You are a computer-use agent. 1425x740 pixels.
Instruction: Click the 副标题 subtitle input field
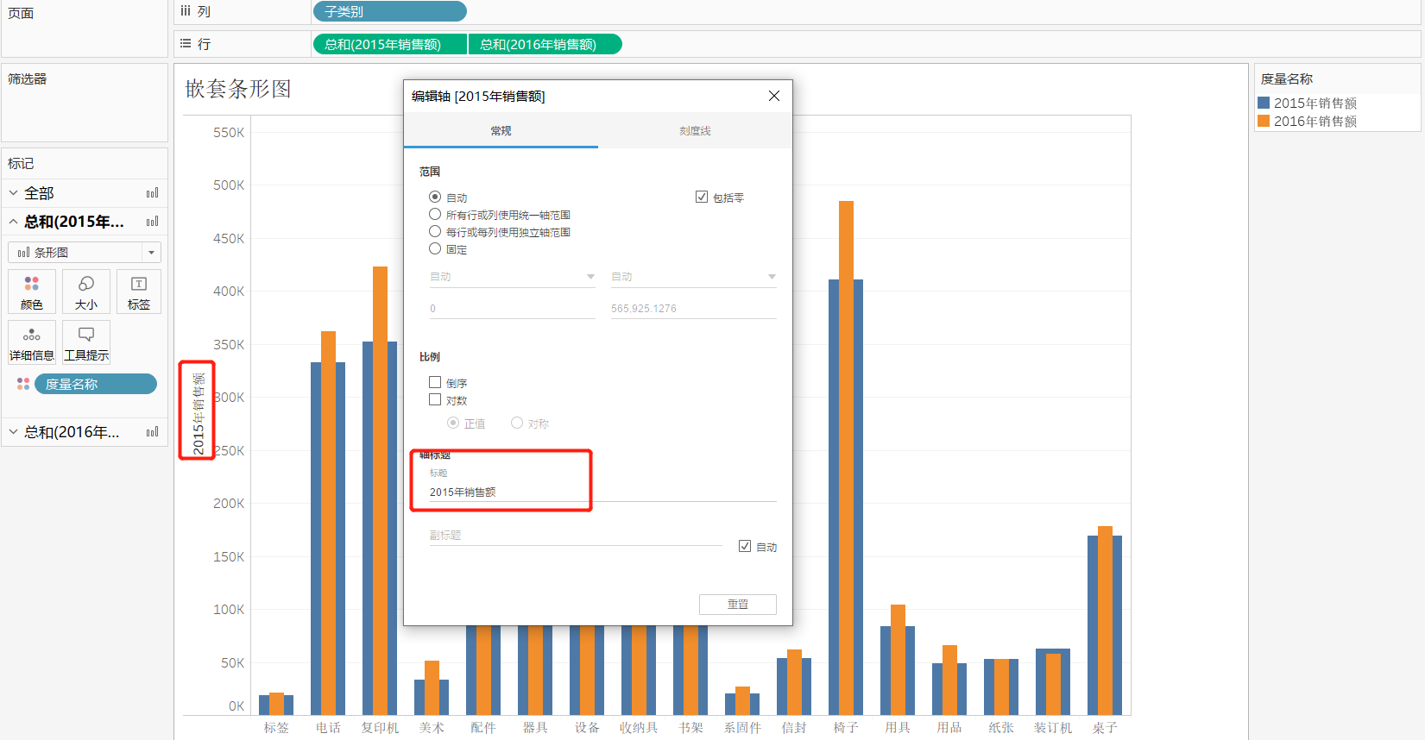click(x=576, y=536)
